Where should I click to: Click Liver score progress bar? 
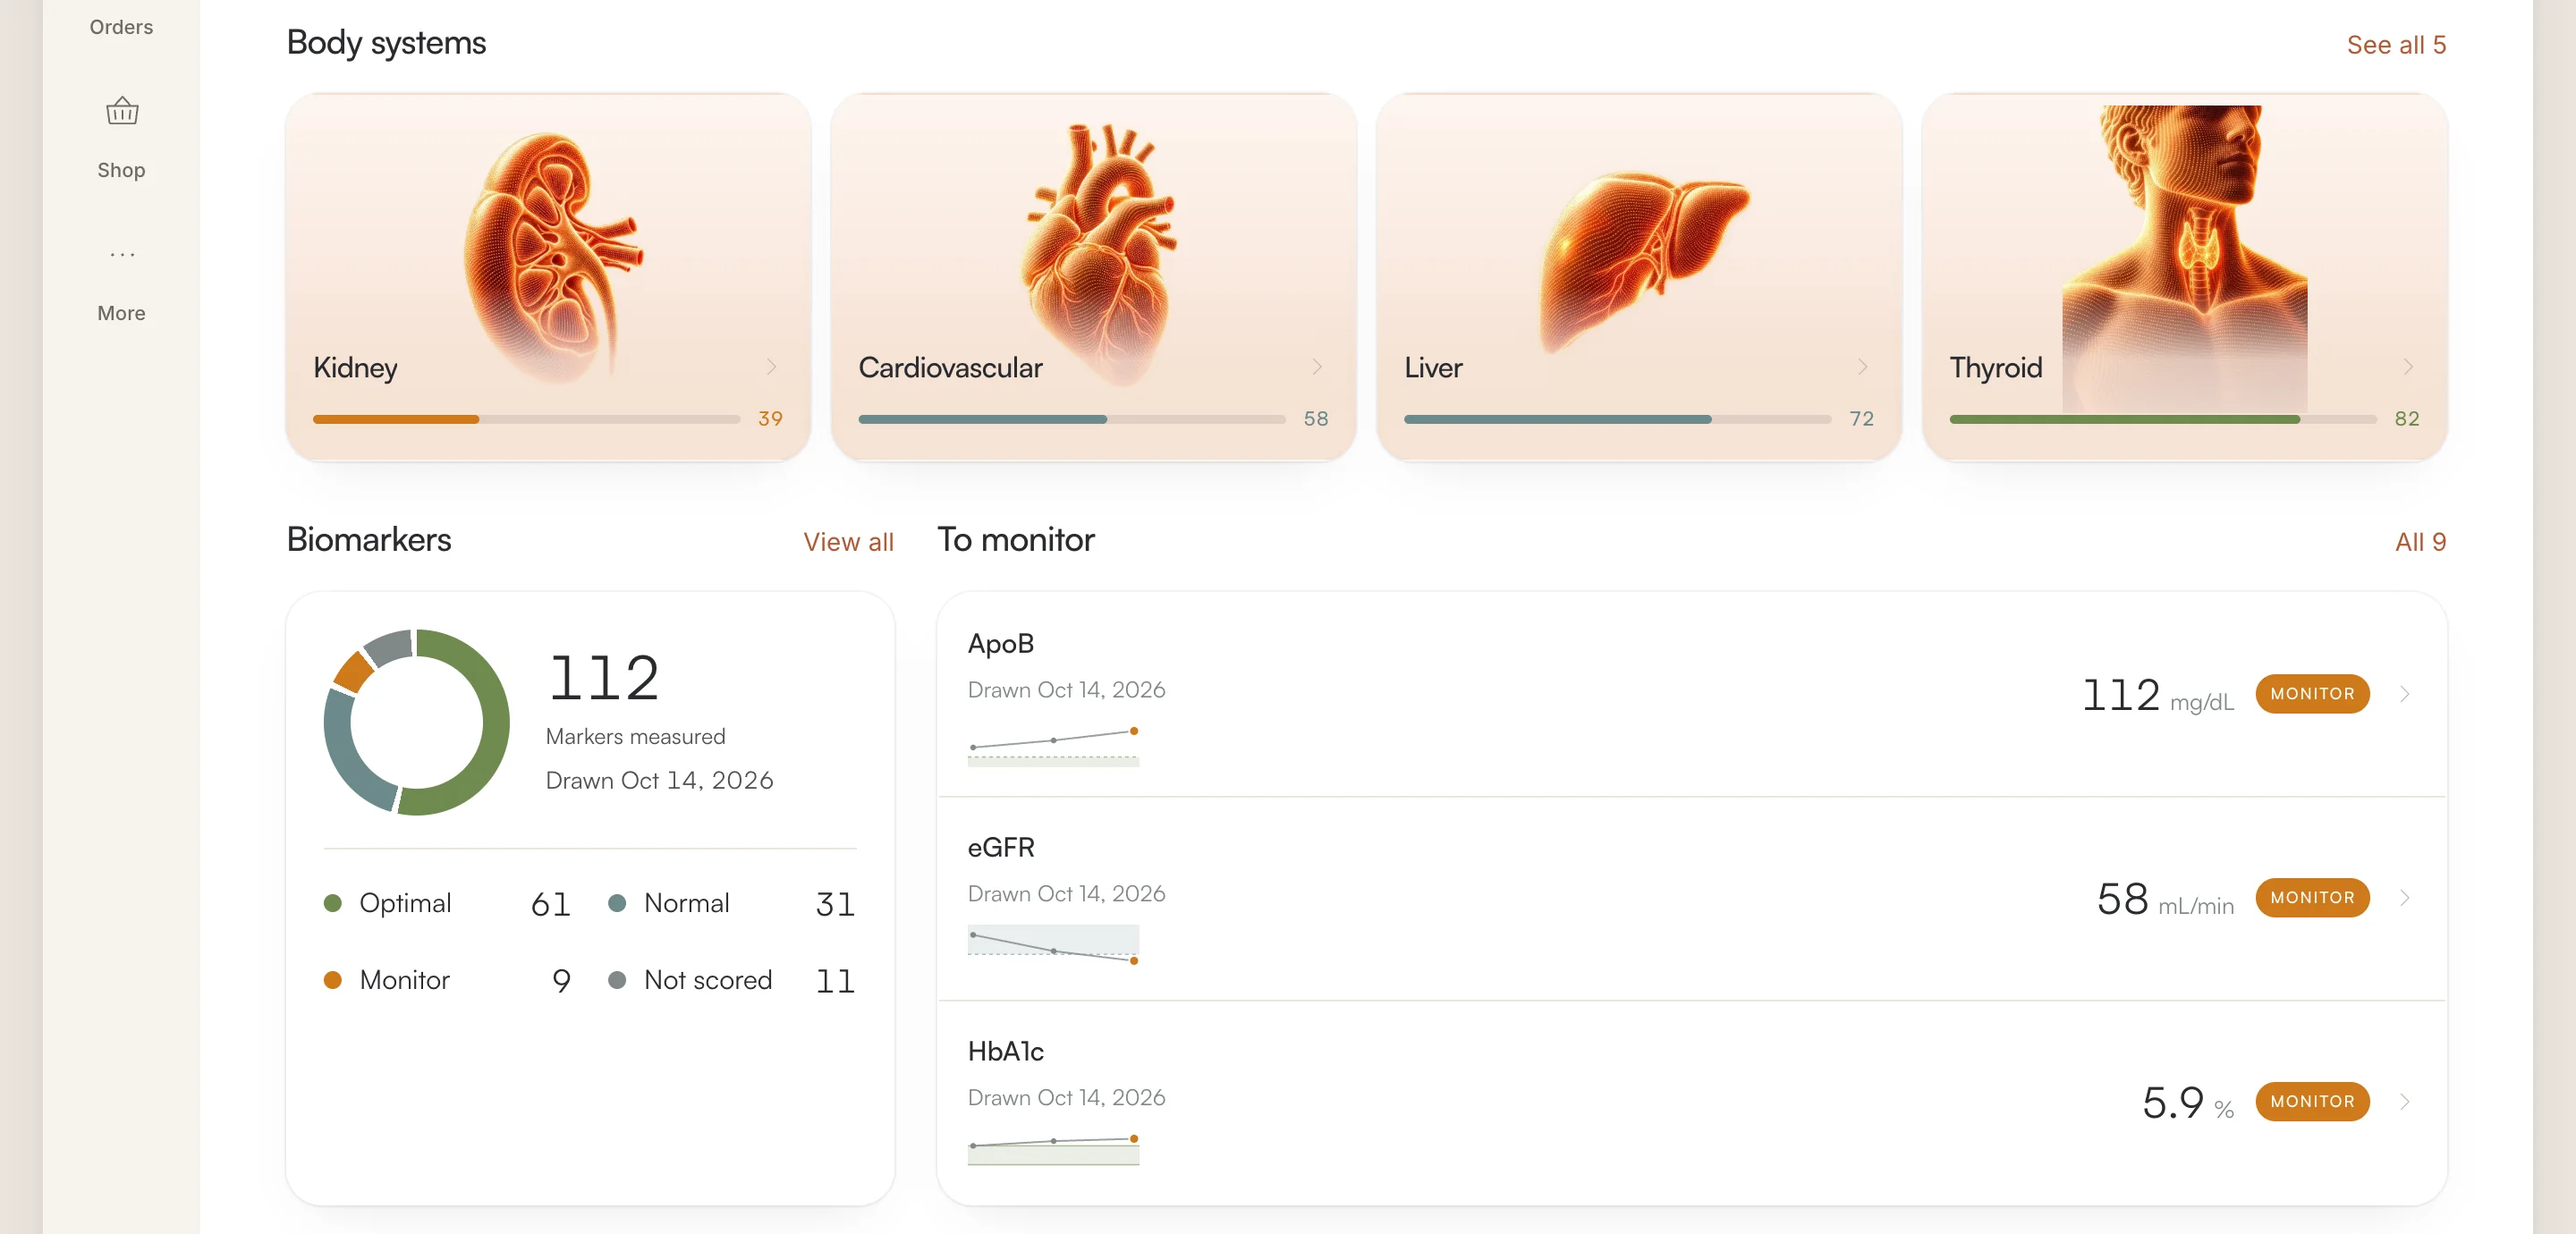click(1617, 419)
